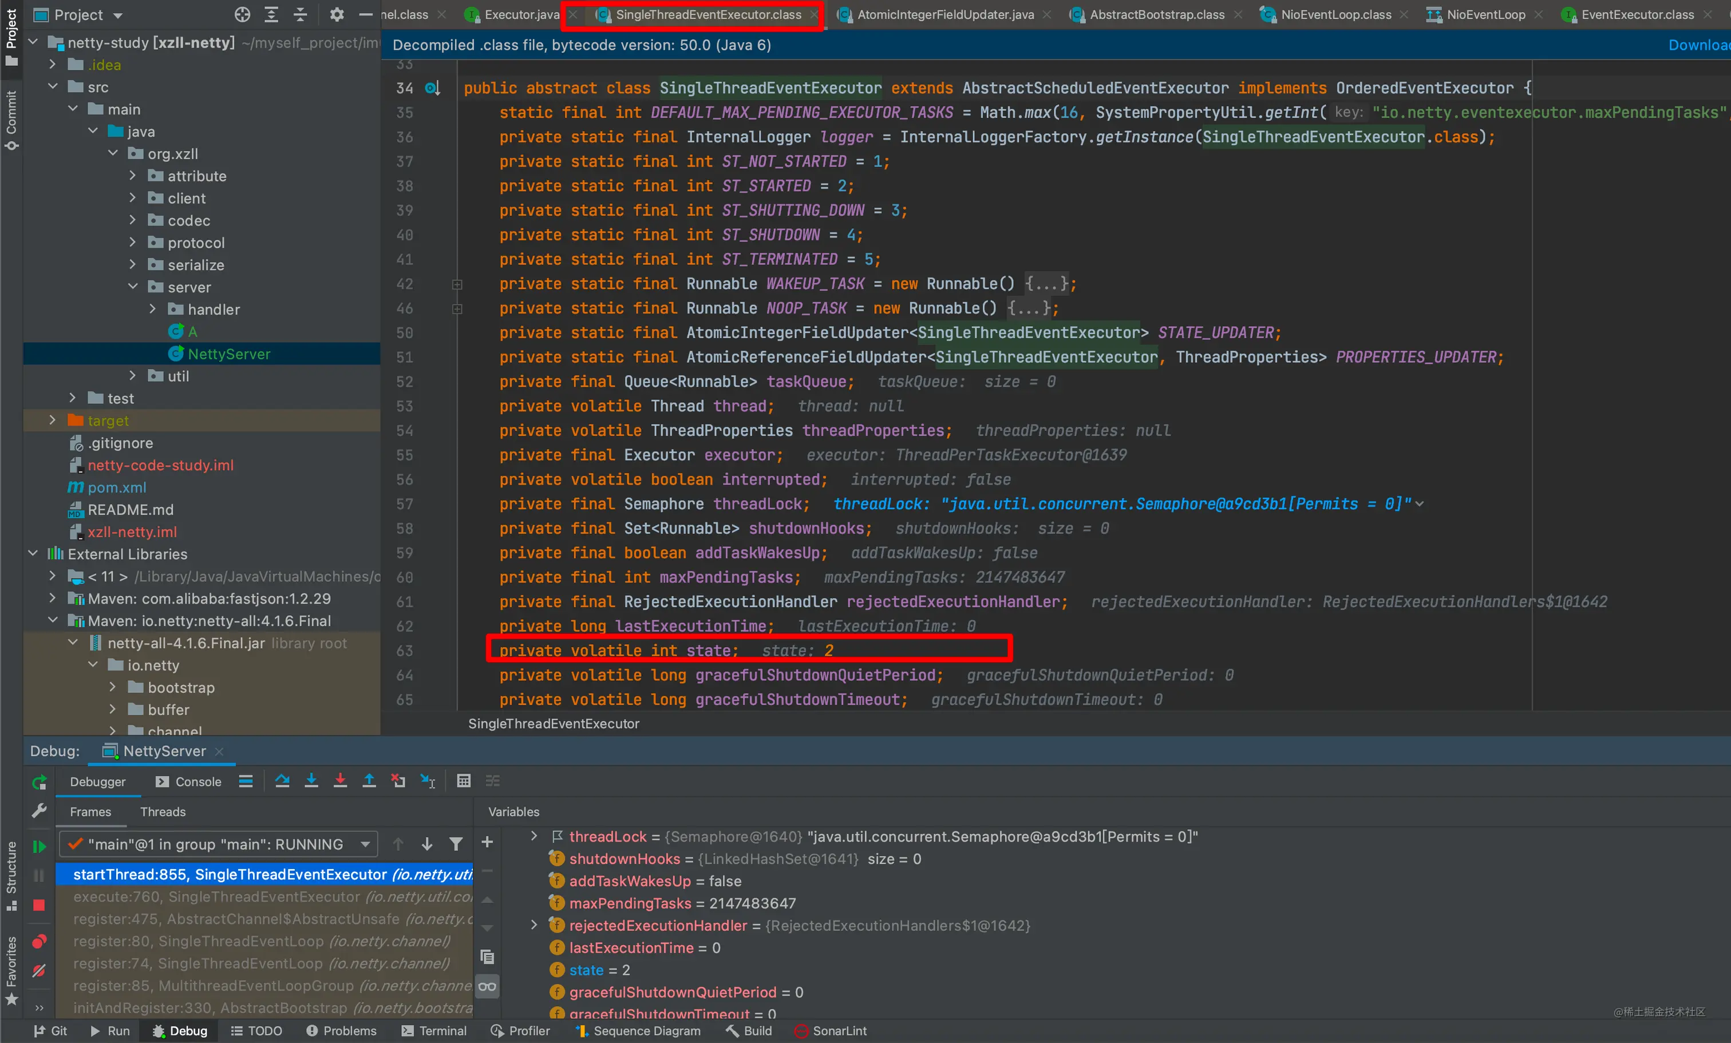The height and width of the screenshot is (1043, 1731).
Task: Open View Breakpoints red circles icon
Action: [39, 941]
